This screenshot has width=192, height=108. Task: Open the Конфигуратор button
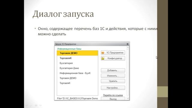pyautogui.click(x=113, y=58)
